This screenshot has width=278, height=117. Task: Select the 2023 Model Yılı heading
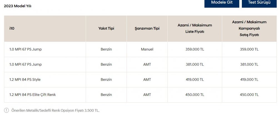pyautogui.click(x=18, y=6)
